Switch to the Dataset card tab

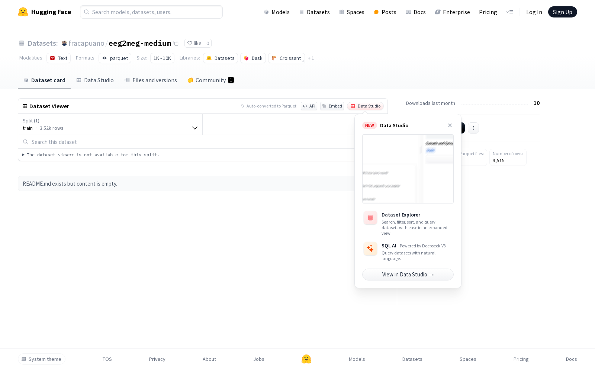click(x=44, y=80)
